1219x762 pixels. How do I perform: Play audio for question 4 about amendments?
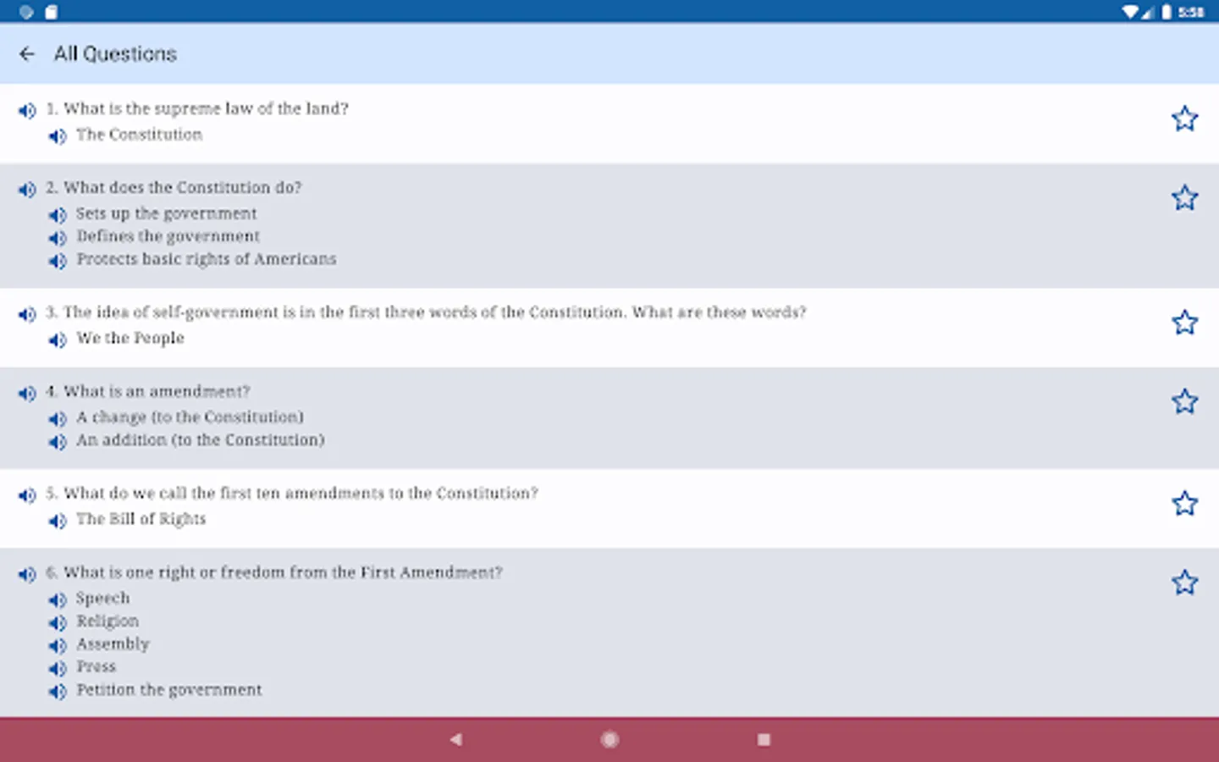tap(25, 393)
